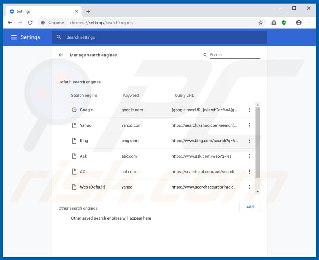Reload the current page
The image size is (319, 260).
coord(30,23)
